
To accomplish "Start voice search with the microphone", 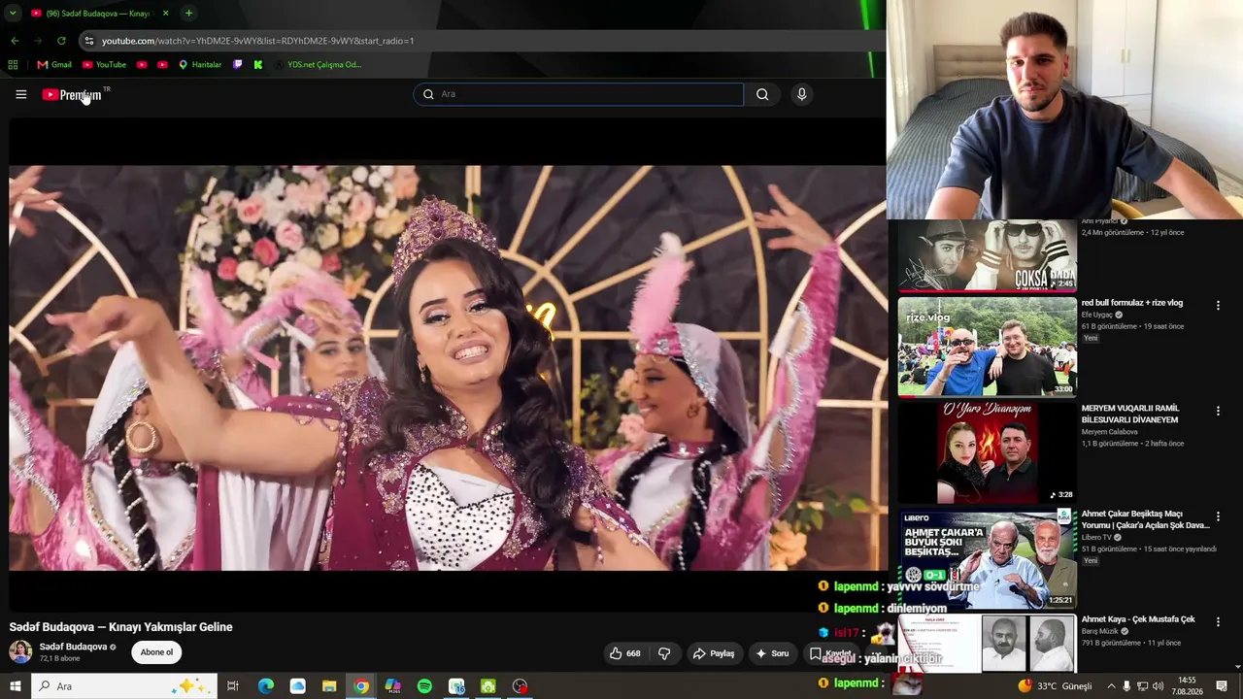I will 801,94.
